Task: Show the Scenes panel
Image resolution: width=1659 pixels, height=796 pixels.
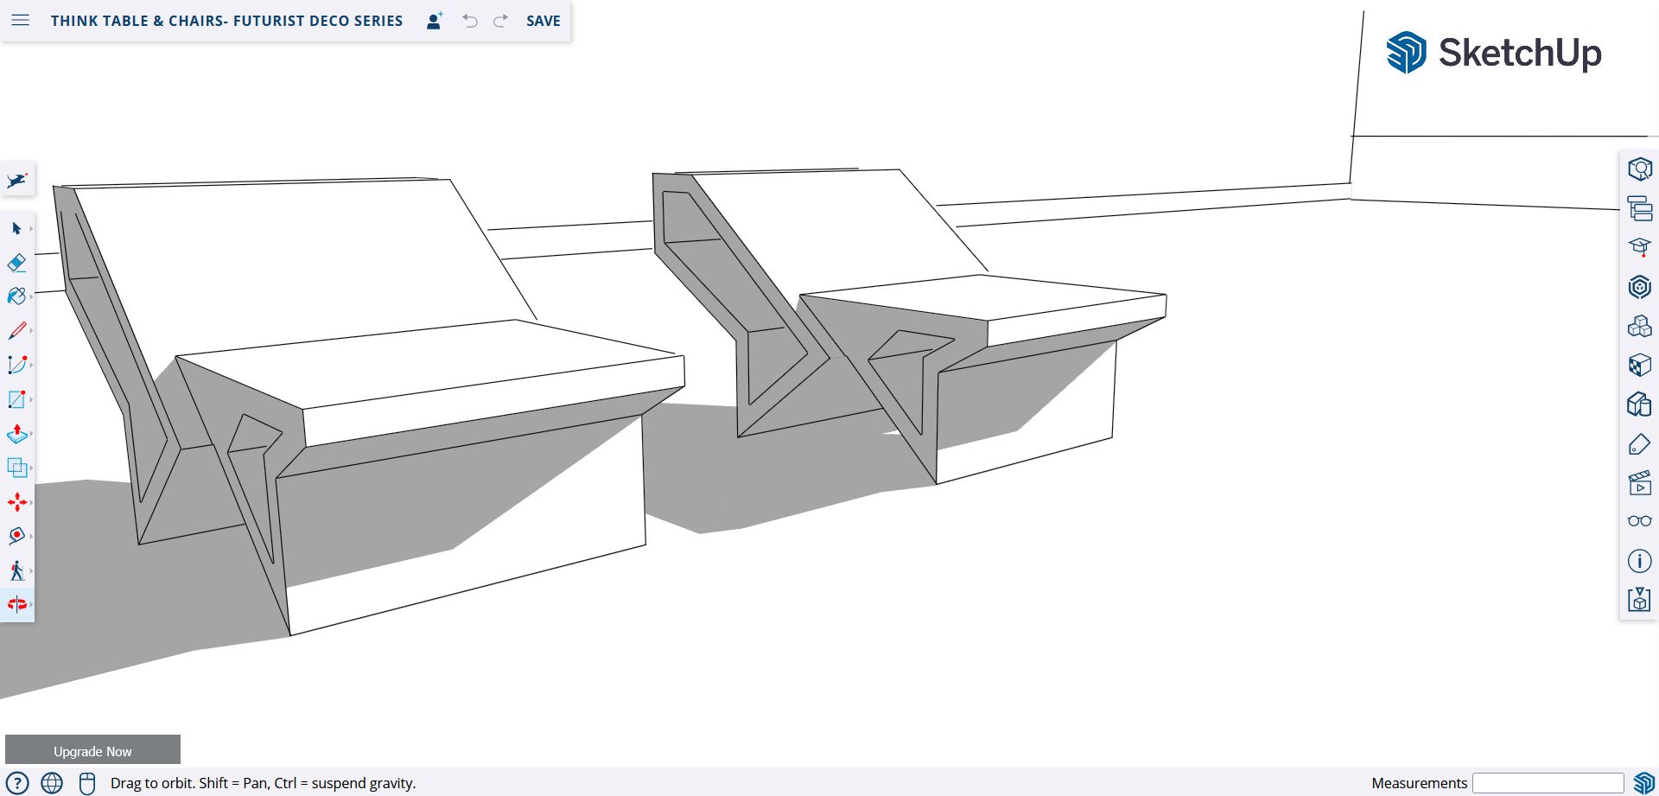Action: pos(1639,483)
